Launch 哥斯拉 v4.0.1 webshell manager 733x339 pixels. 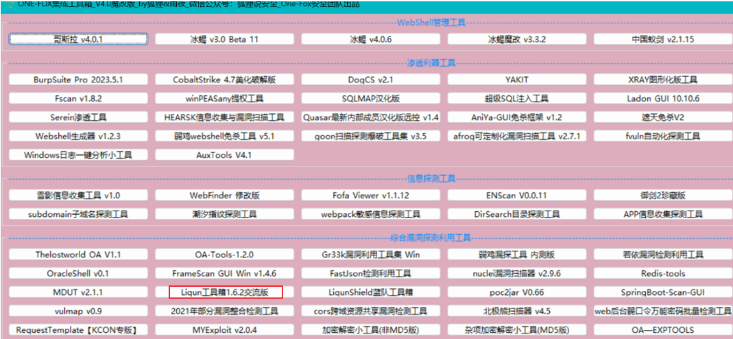[x=78, y=39]
